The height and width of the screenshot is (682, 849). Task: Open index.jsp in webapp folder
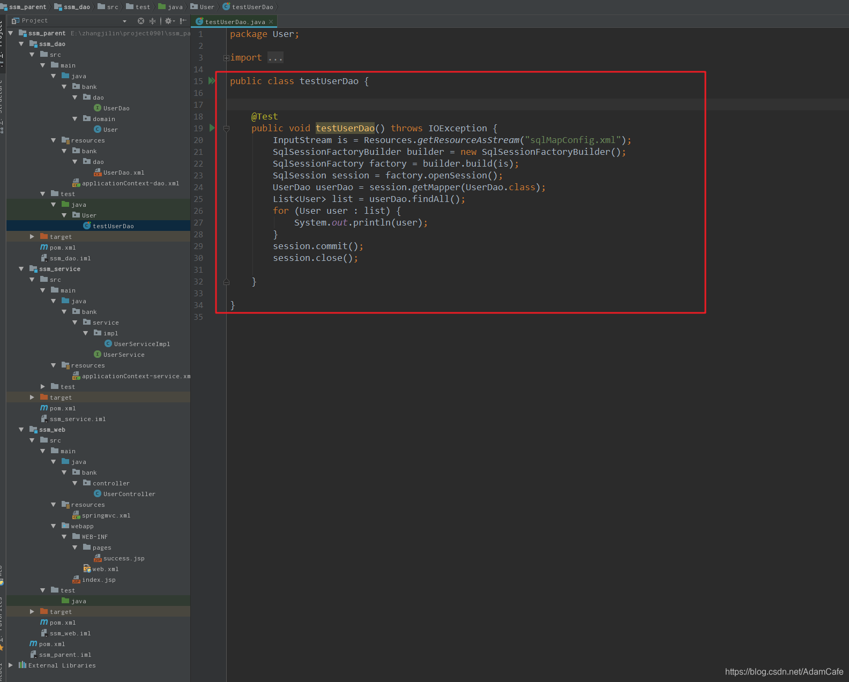(94, 580)
